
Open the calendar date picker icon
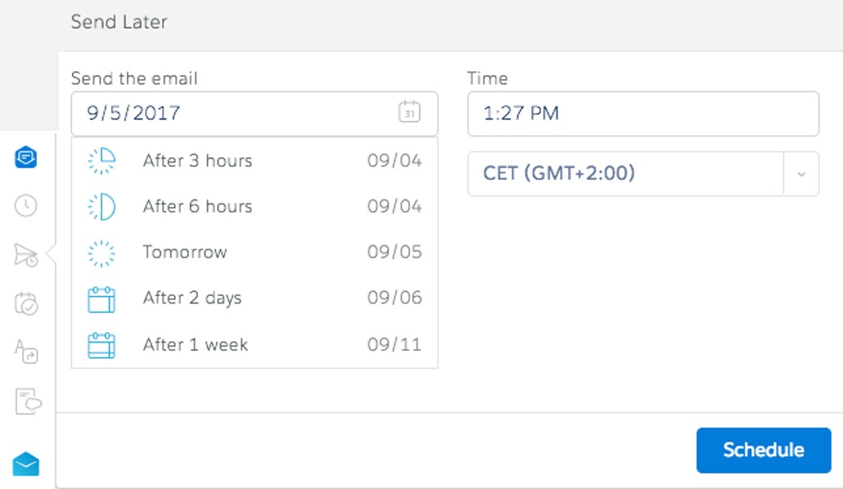(409, 112)
